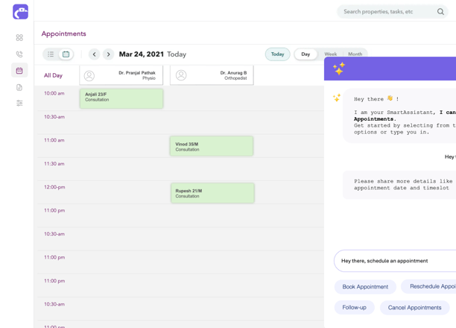Open the phone calls sidebar icon
The image size is (456, 328).
[x=19, y=54]
